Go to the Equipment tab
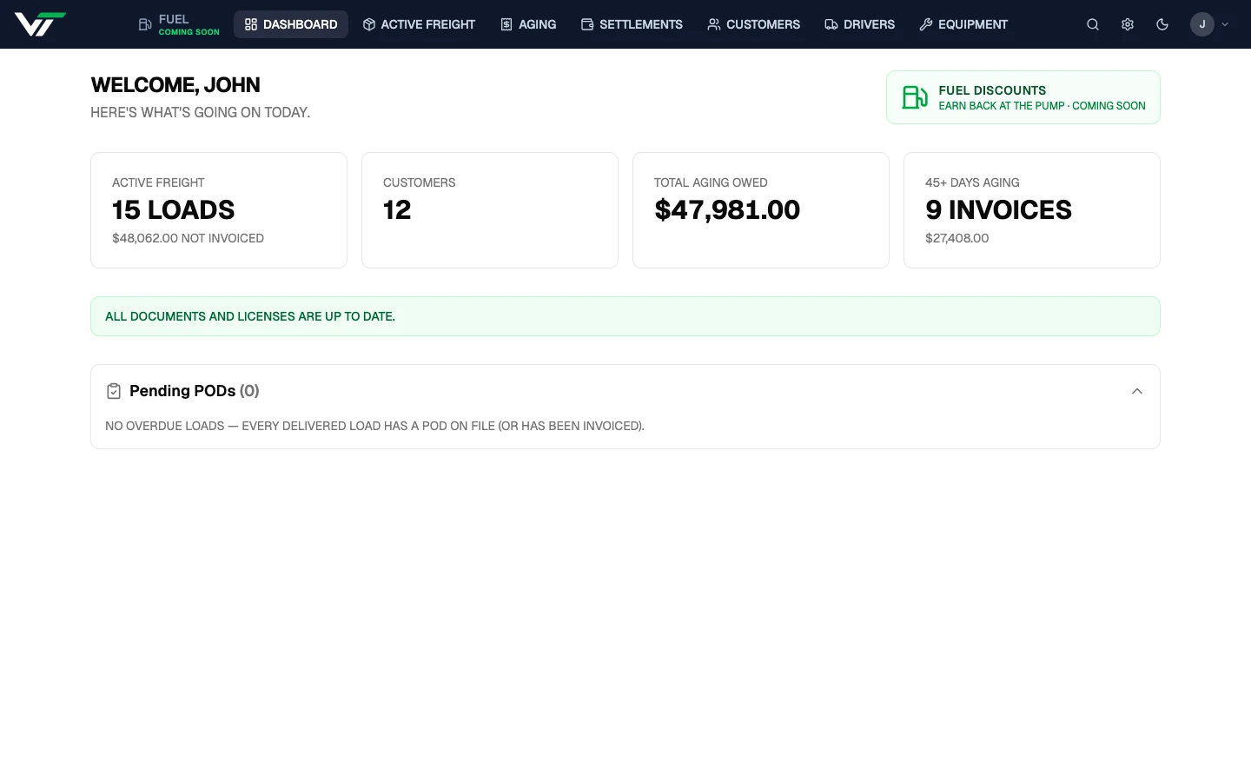Viewport: 1251px width, 782px height. pyautogui.click(x=963, y=24)
